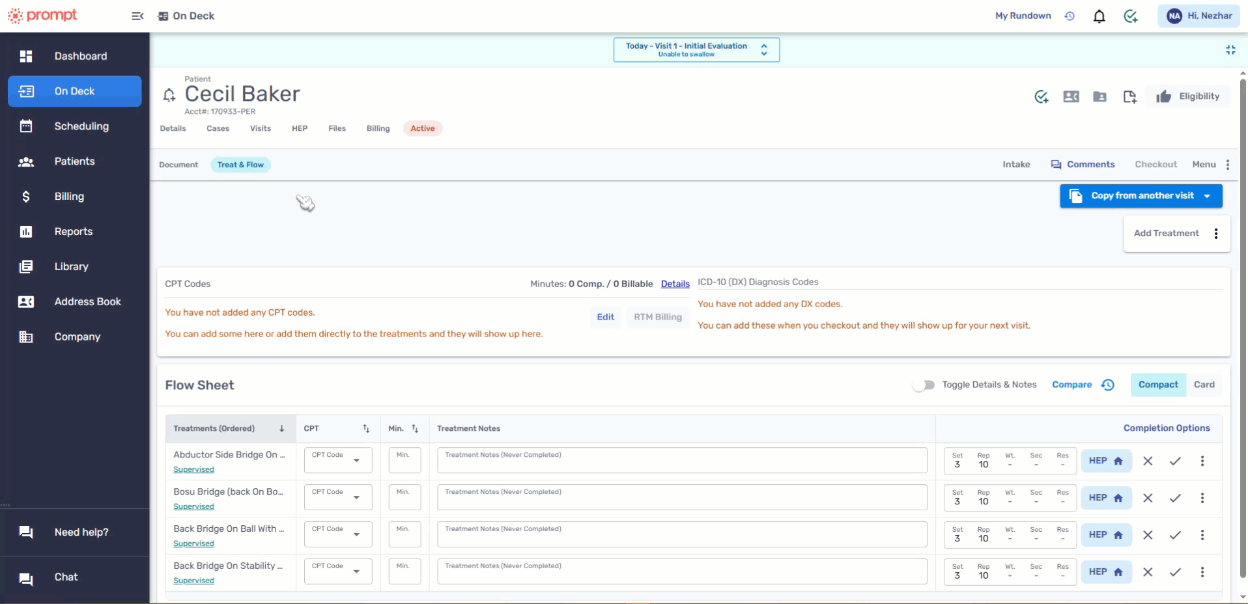
Task: Open visit selector Today - Visit 1 dropdown
Action: coord(696,50)
